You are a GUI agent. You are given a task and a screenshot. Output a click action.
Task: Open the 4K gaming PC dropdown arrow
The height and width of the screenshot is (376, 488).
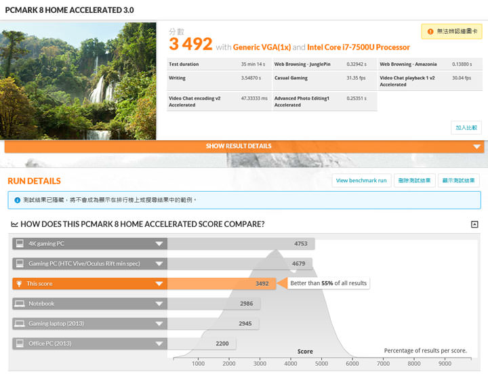point(159,244)
